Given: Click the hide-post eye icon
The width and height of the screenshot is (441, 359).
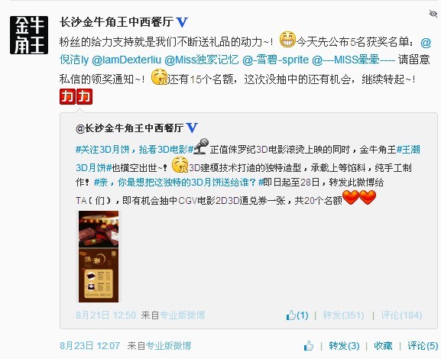Looking at the screenshot, I should [x=433, y=13].
